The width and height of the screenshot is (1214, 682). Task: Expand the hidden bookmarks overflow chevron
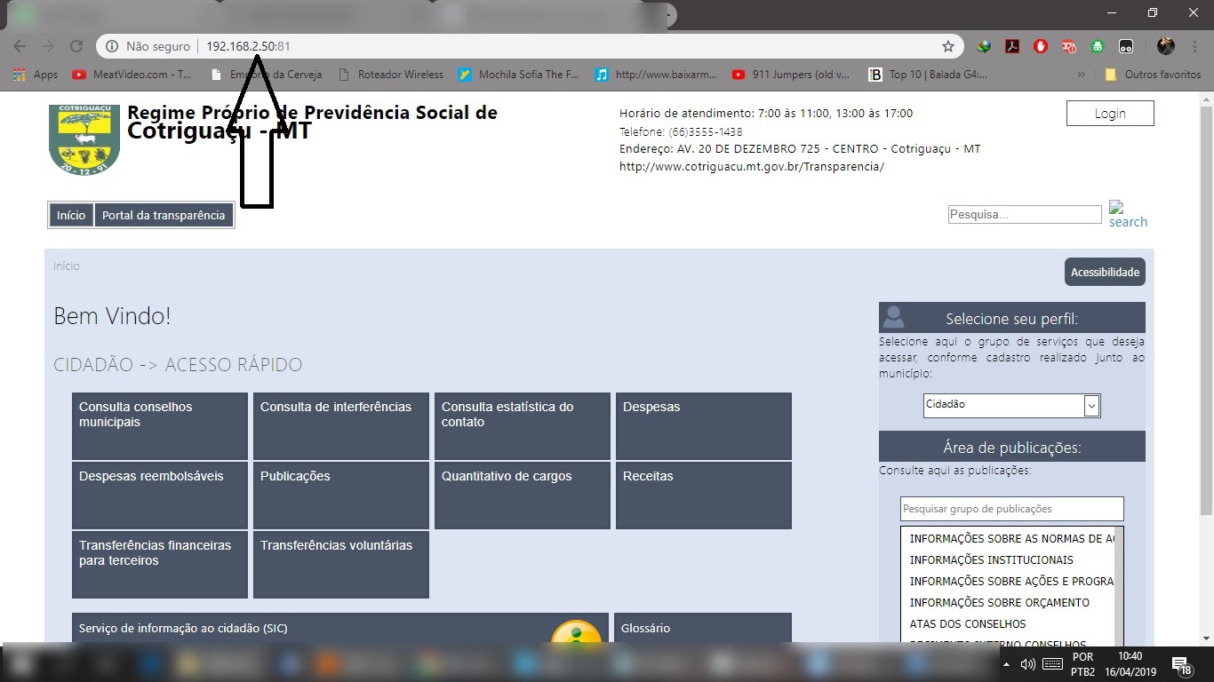[1081, 75]
